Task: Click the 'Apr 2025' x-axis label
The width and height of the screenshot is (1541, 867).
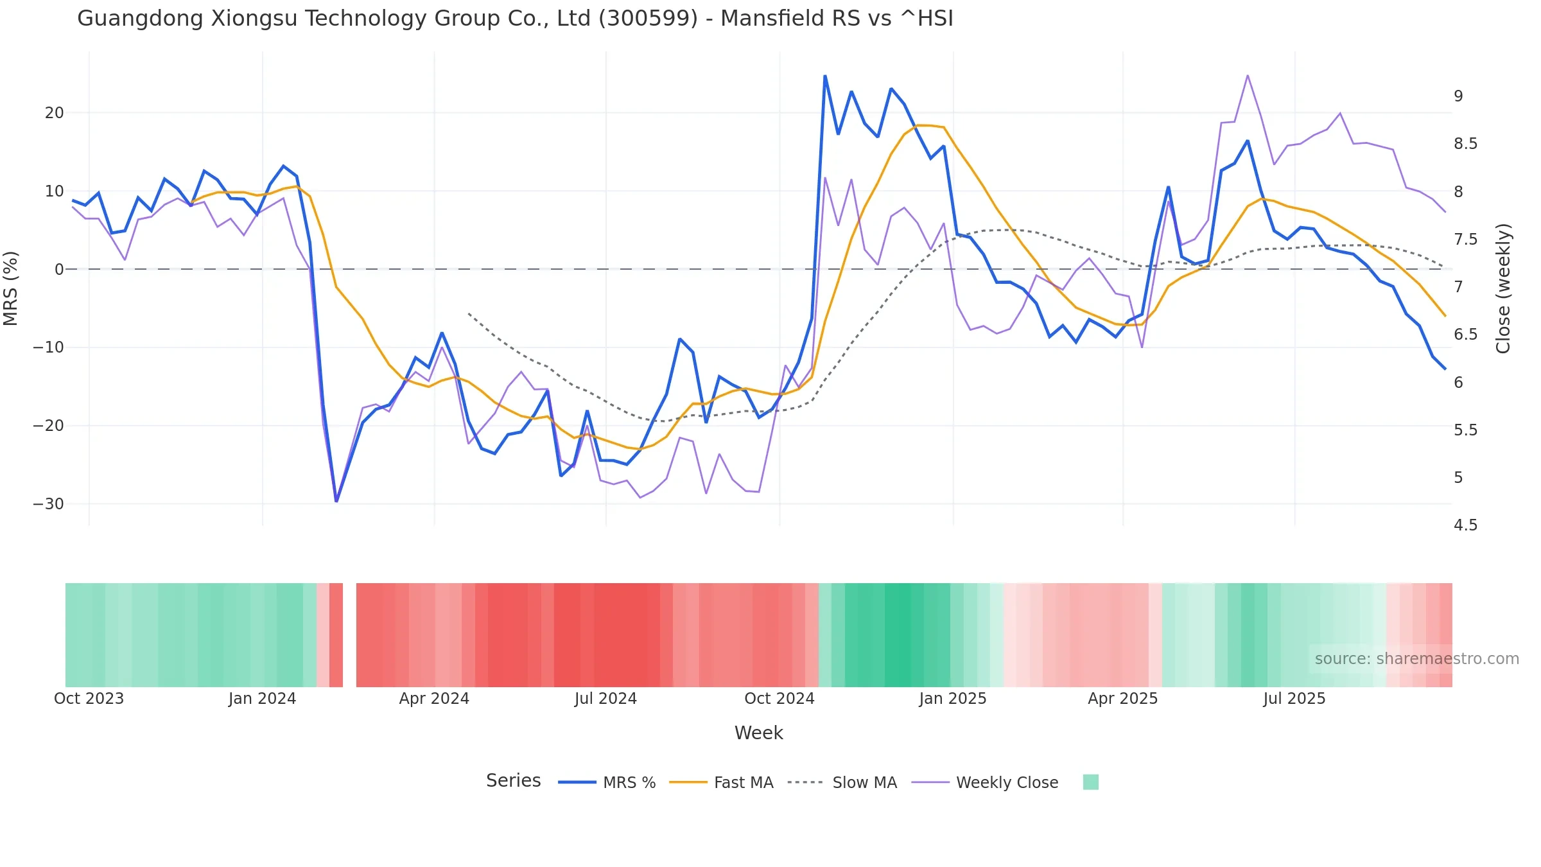Action: 1123,699
